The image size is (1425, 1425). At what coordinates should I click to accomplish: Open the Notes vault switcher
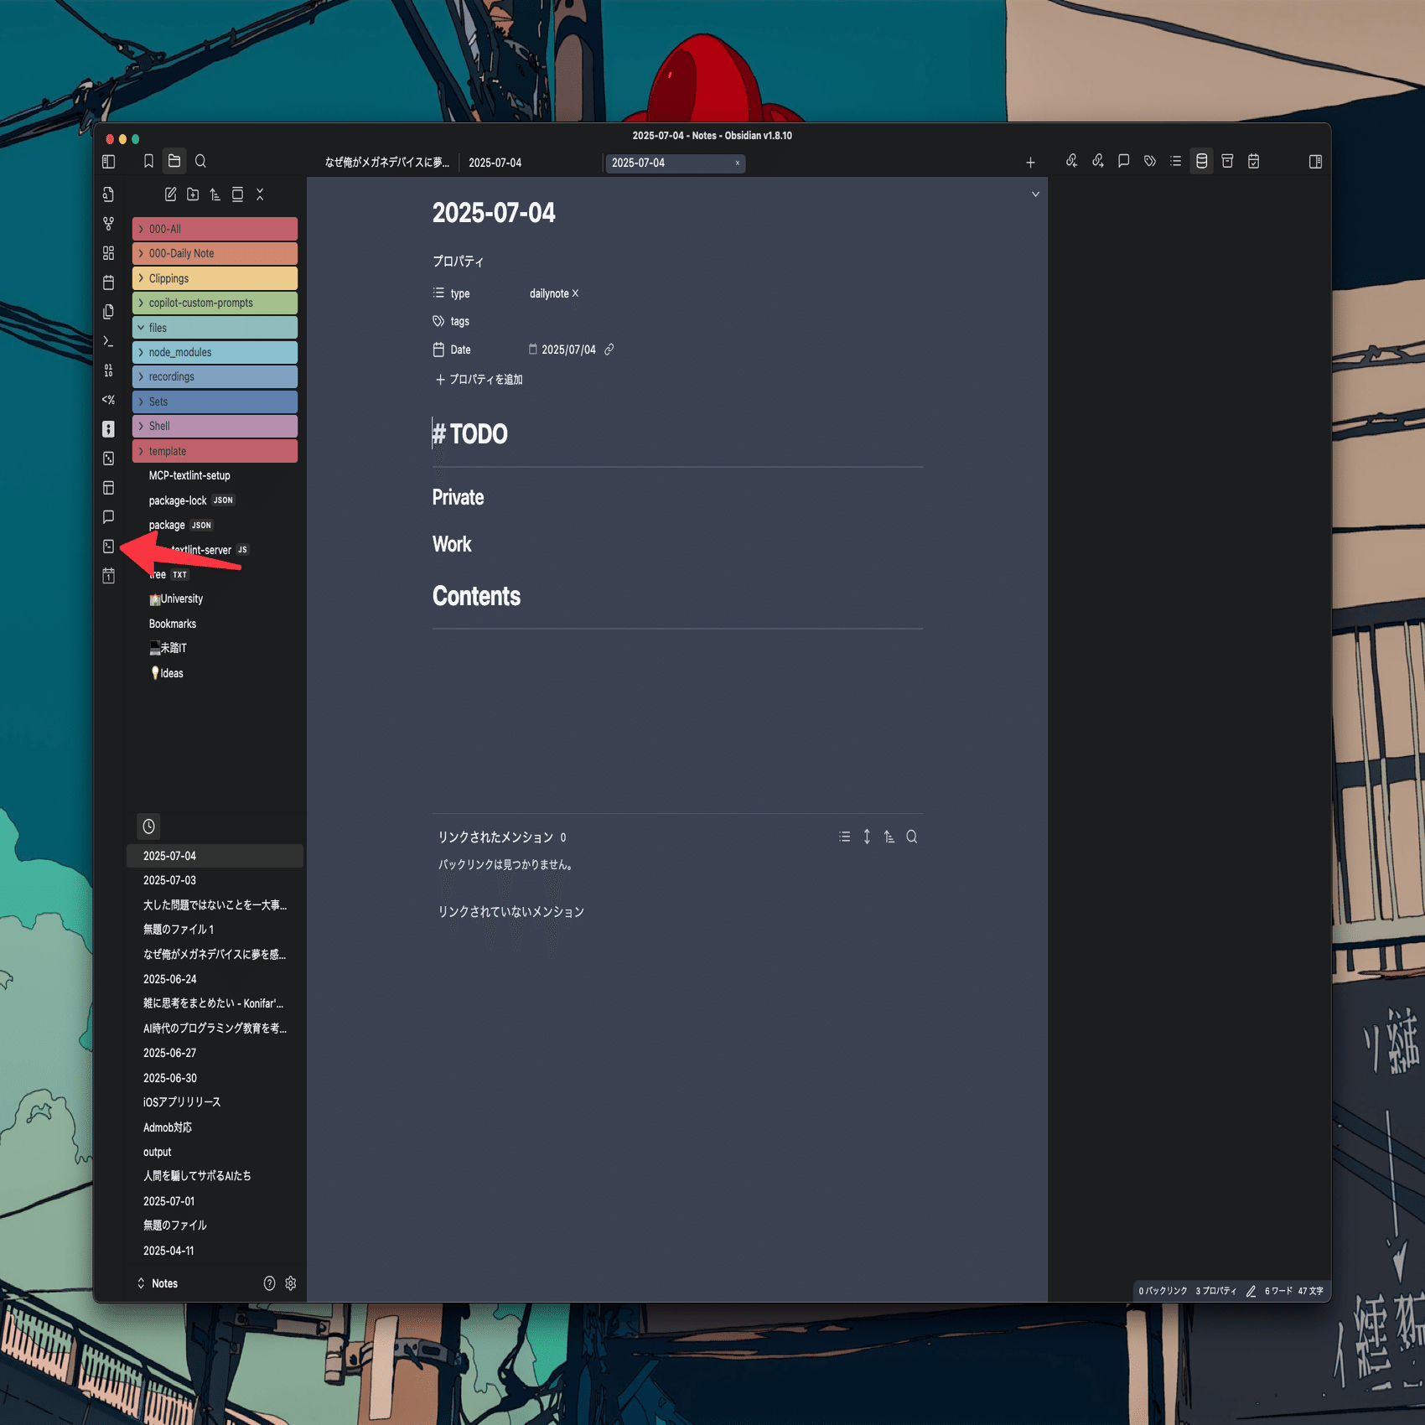point(158,1283)
